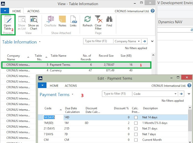Sort by Discount % column header
Viewport: 193px width, 143px height.
click(x=121, y=108)
